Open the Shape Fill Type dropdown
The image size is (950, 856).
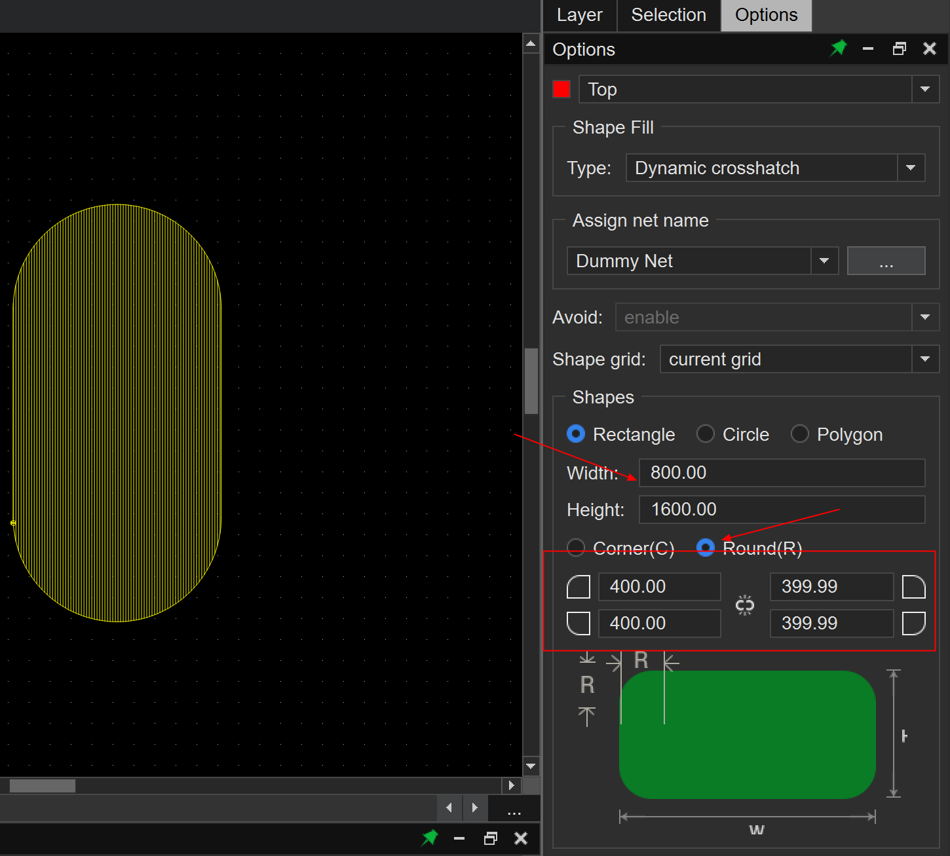tap(910, 168)
